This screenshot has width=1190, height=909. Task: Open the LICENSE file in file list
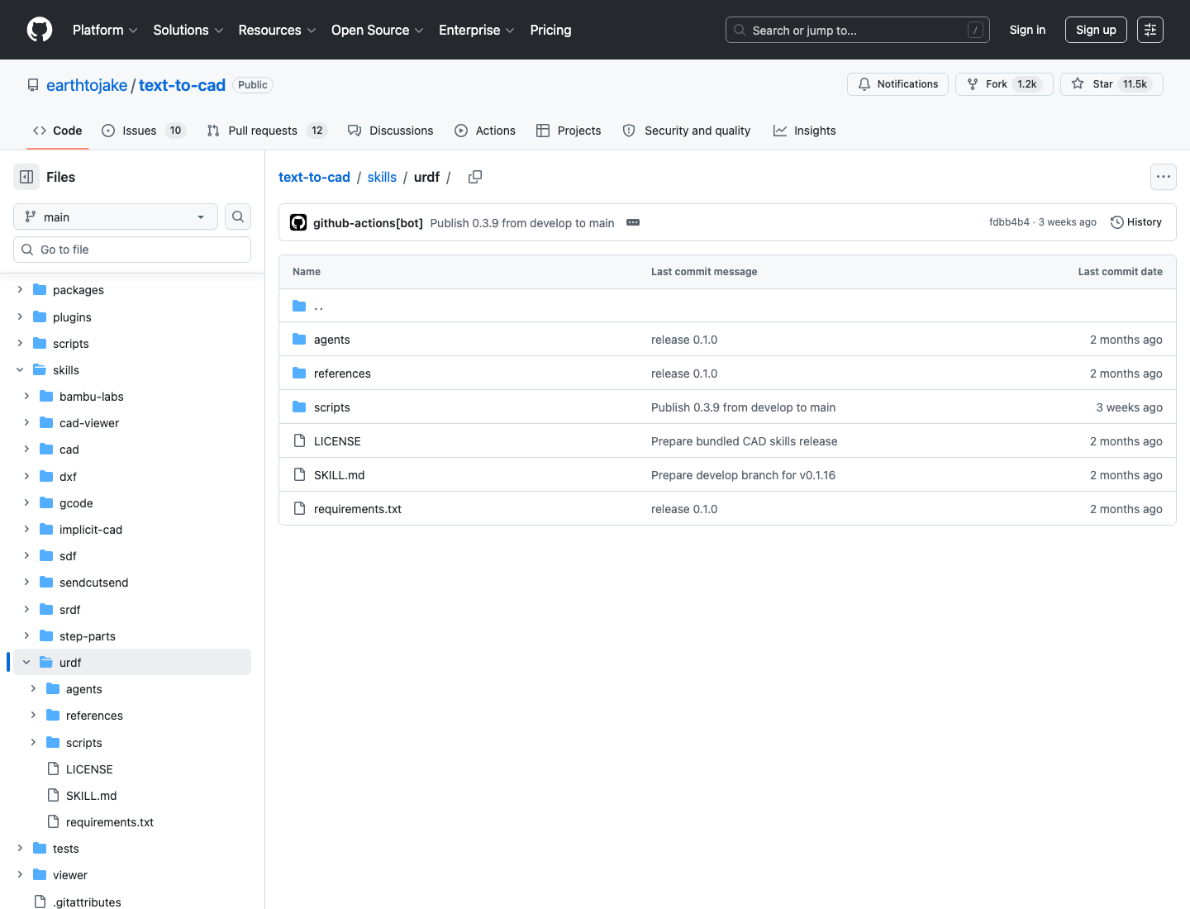coord(337,441)
